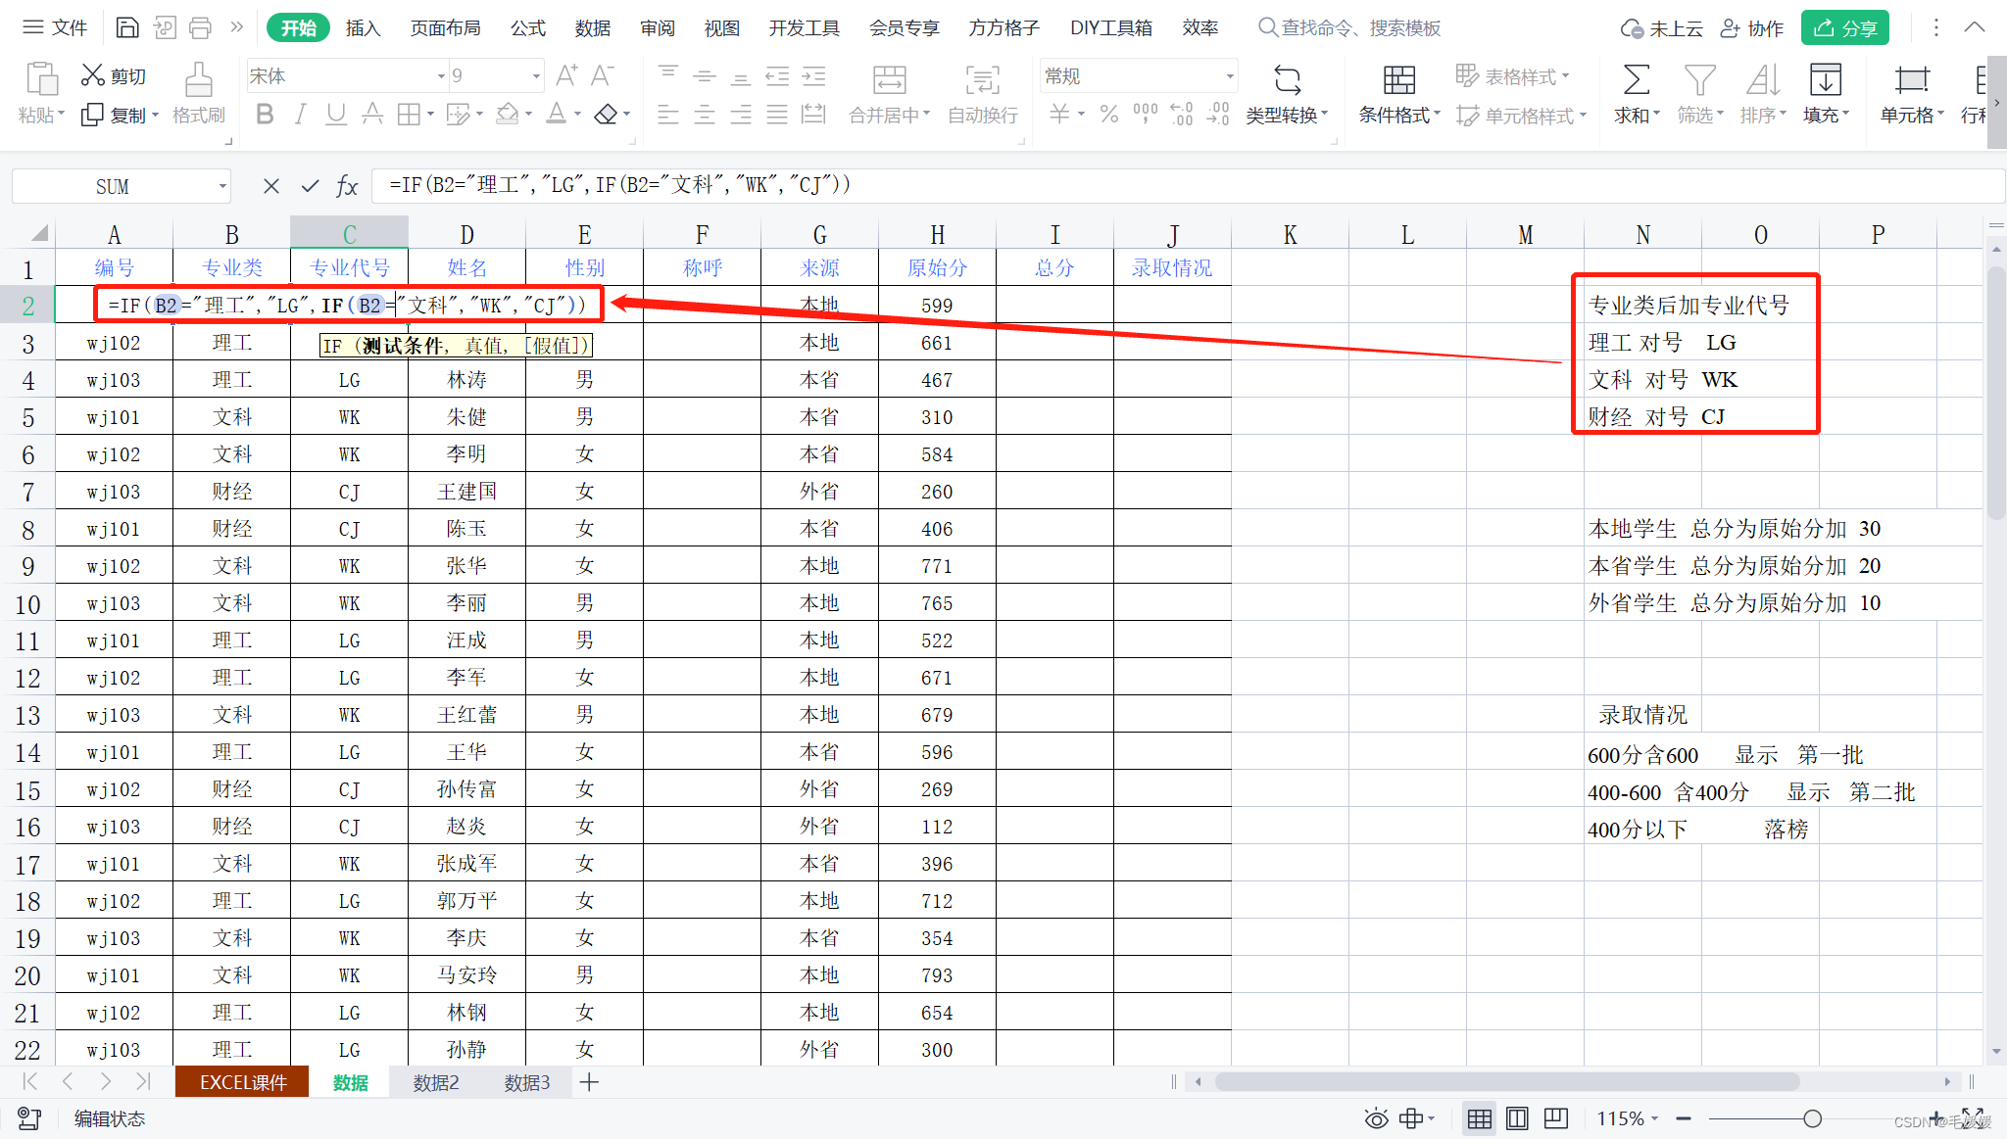Click the Paste (粘贴) clipboard icon
This screenshot has height=1139, width=2007.
pyautogui.click(x=41, y=79)
